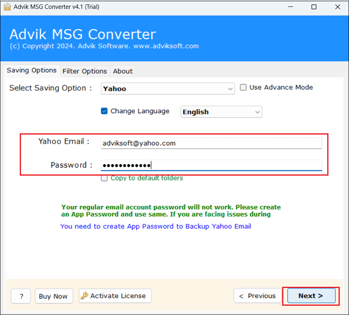Click inside the Yahoo Email field
This screenshot has width=349, height=315.
[211, 143]
